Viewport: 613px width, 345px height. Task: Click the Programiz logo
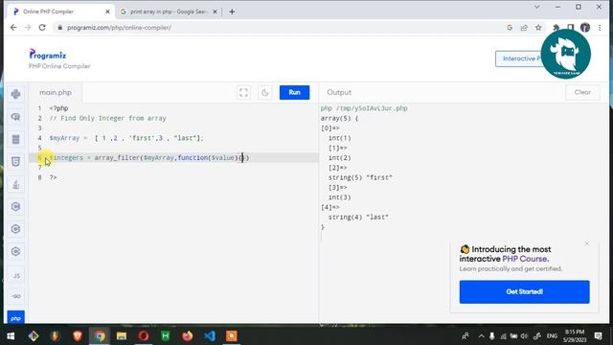(x=48, y=55)
